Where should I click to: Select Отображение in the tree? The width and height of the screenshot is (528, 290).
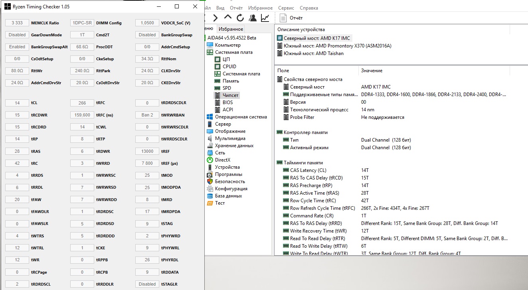pyautogui.click(x=230, y=131)
